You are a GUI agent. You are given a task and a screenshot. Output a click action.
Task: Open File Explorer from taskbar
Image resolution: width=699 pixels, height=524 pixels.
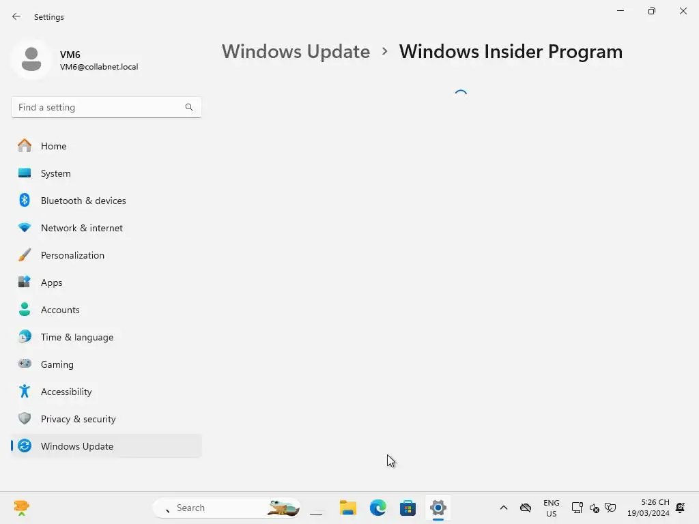tap(347, 508)
